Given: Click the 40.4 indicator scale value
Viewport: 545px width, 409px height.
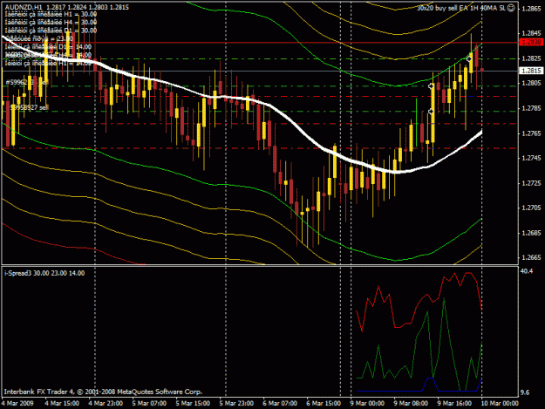Looking at the screenshot, I should [x=527, y=270].
